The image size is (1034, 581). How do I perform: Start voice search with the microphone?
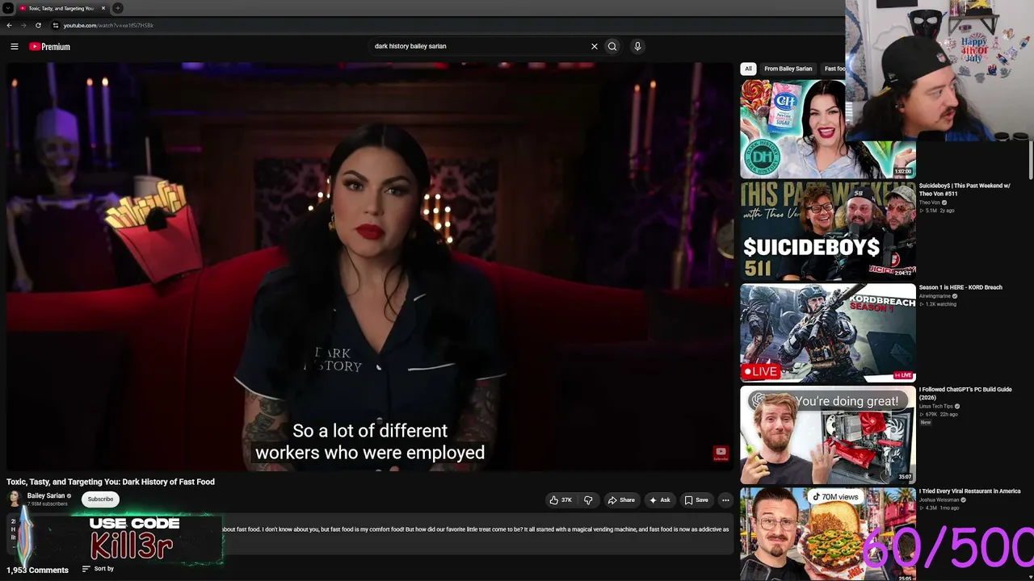coord(637,46)
